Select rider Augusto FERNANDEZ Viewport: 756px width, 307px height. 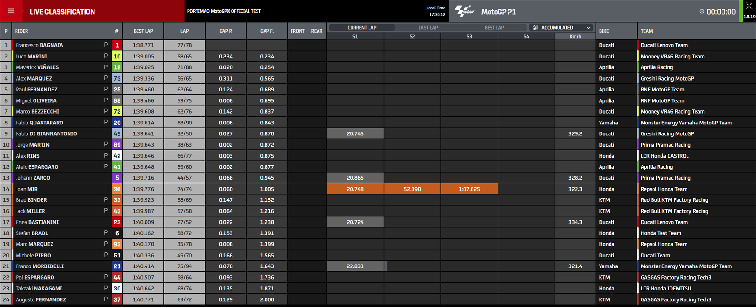click(x=41, y=299)
